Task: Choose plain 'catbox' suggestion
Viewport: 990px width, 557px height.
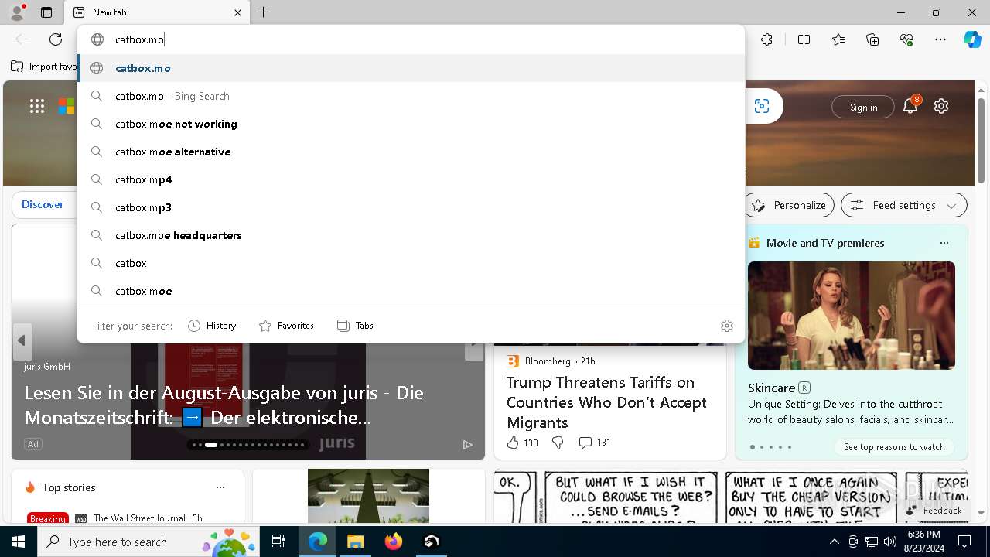Action: (x=411, y=263)
